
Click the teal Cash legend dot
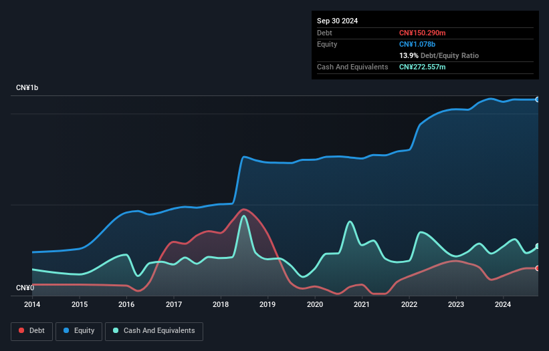(116, 330)
